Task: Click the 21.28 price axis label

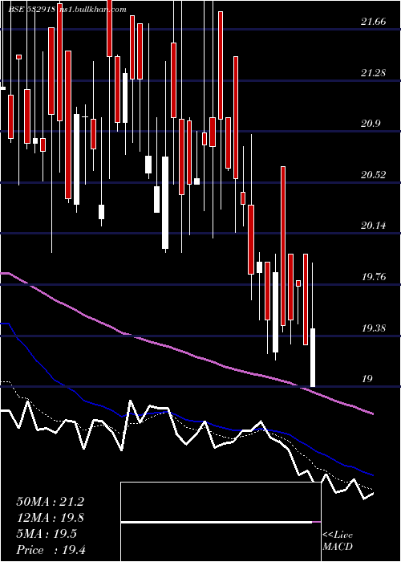Action: pyautogui.click(x=374, y=73)
